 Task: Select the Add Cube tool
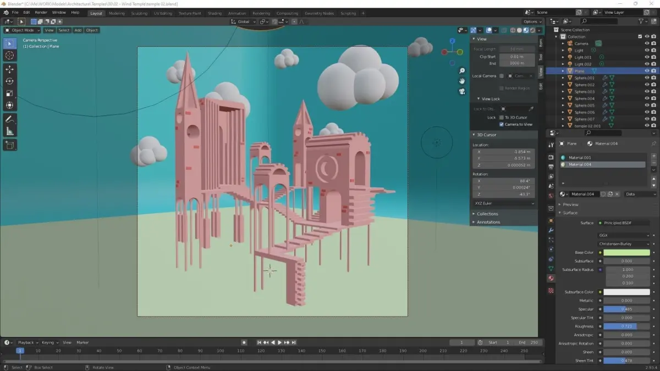10,145
